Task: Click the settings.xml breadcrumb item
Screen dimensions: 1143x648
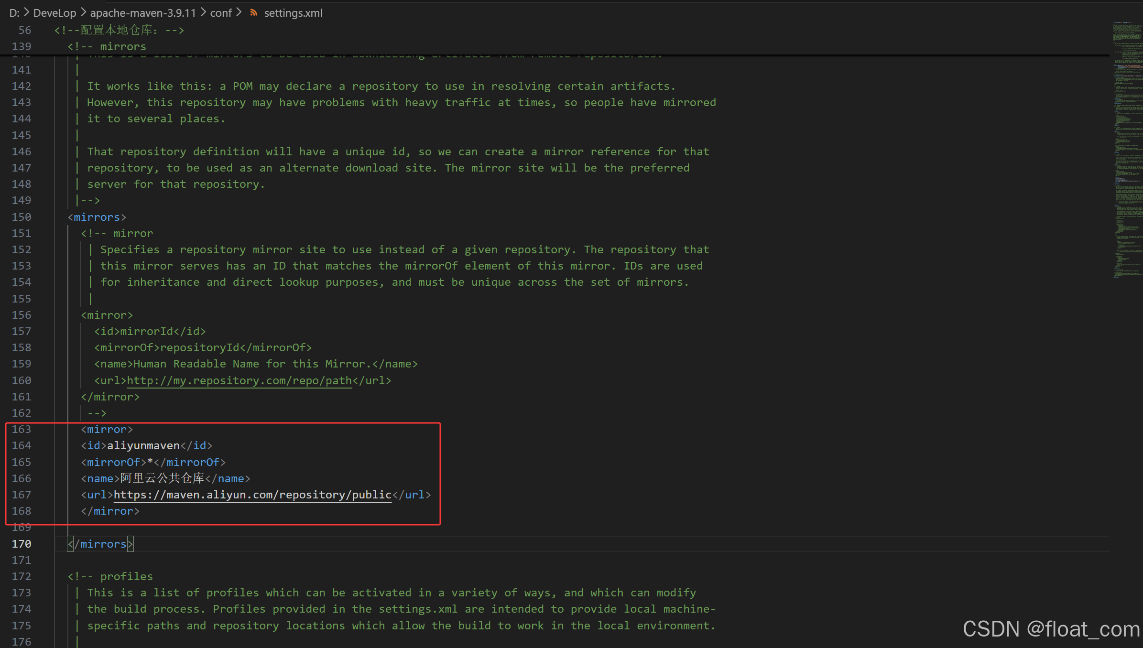Action: coord(293,13)
